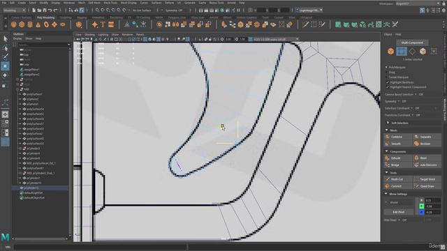Select the polygon cylinder shelf icon

(x=30, y=25)
